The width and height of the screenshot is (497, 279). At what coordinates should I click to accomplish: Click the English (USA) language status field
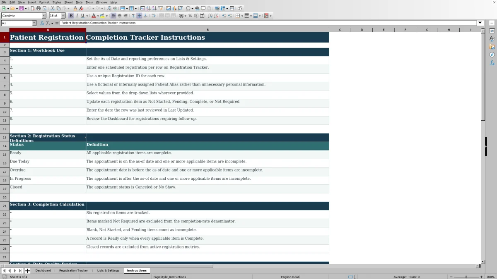(290, 277)
